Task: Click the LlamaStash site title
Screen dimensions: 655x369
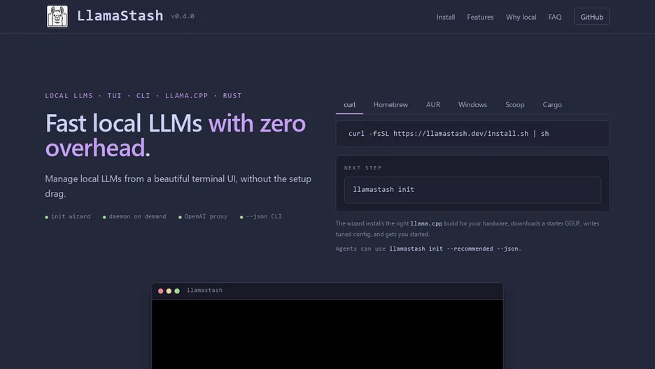Action: click(x=120, y=16)
